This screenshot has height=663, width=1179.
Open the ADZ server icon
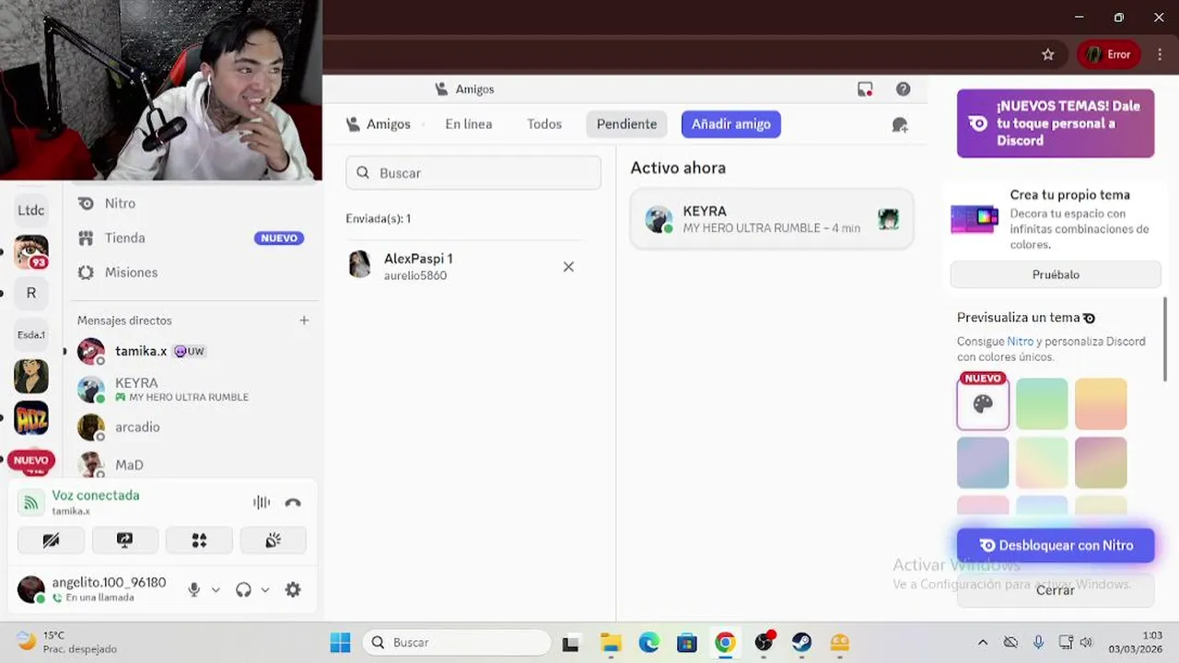click(x=31, y=418)
